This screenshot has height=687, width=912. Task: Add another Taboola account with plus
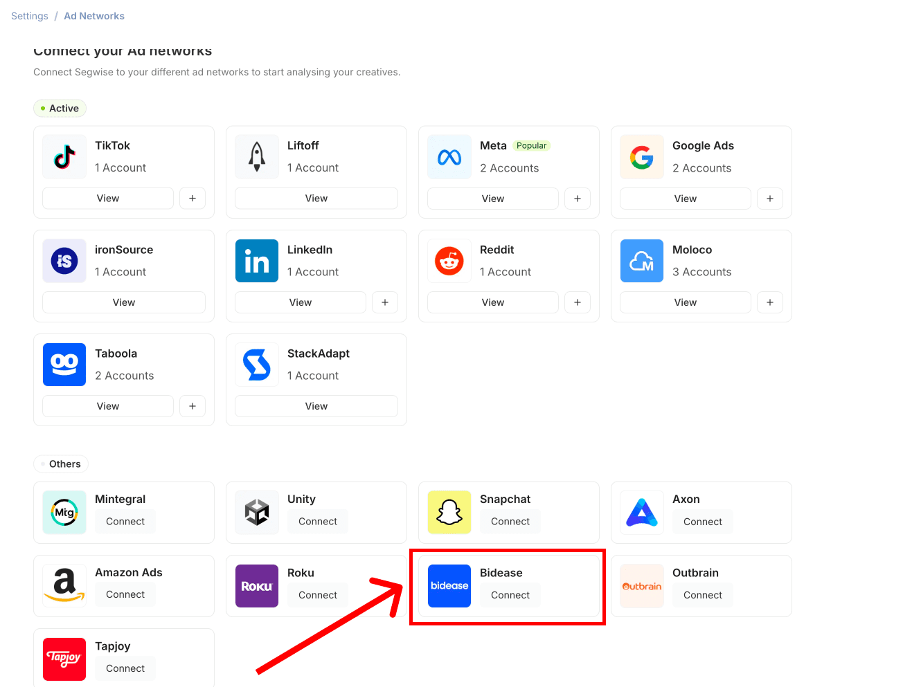[193, 406]
